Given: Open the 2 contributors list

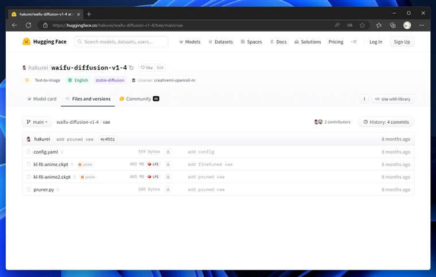Looking at the screenshot, I should [332, 122].
